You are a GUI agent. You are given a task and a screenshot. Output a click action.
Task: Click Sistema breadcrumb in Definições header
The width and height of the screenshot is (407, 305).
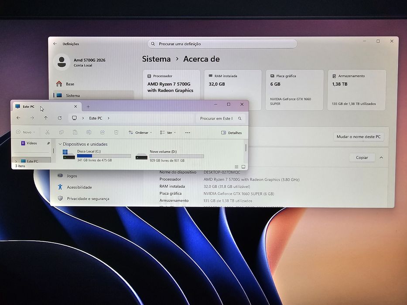[x=156, y=59]
